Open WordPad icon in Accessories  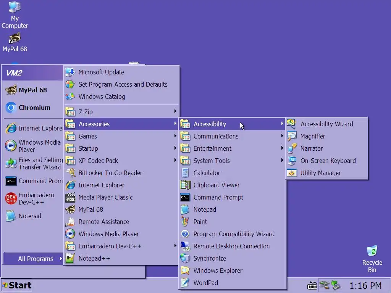[x=185, y=283]
